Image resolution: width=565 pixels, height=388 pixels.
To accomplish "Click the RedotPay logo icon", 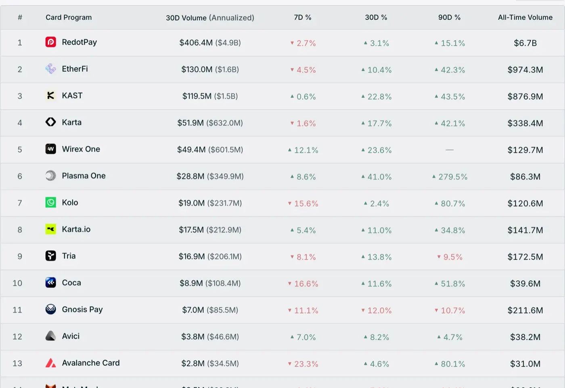I will [x=51, y=42].
